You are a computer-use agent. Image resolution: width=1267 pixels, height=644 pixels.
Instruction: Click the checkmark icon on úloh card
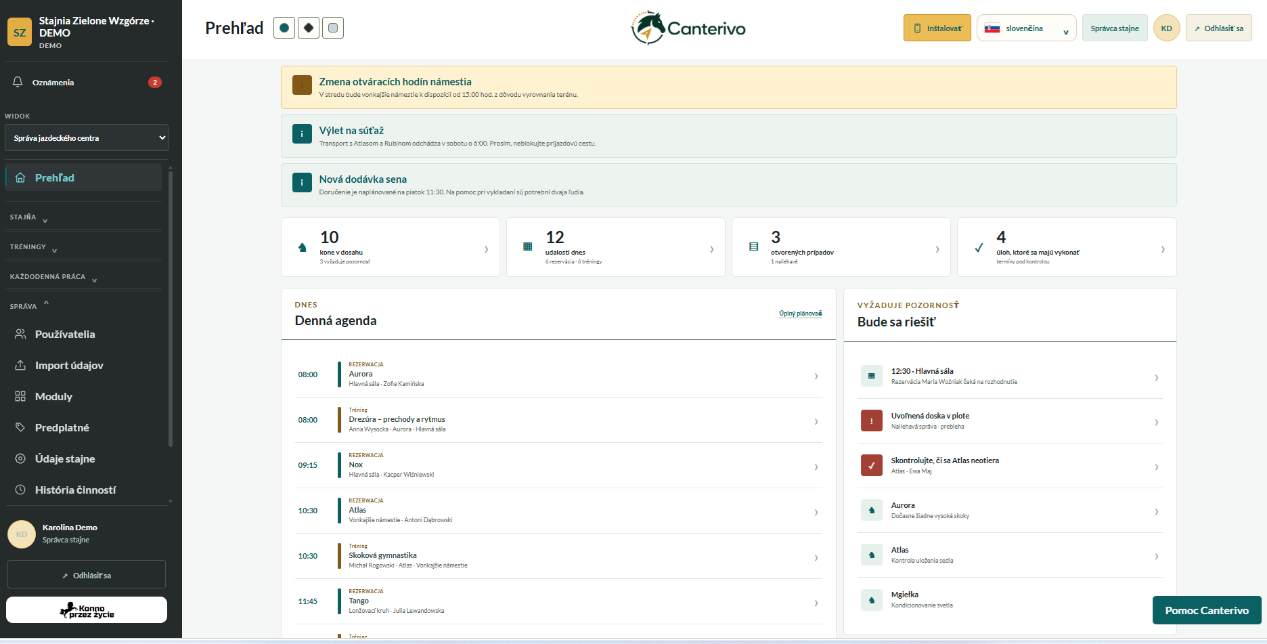(x=979, y=247)
